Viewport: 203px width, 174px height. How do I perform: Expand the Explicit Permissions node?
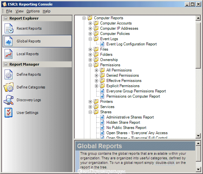tap(96, 86)
